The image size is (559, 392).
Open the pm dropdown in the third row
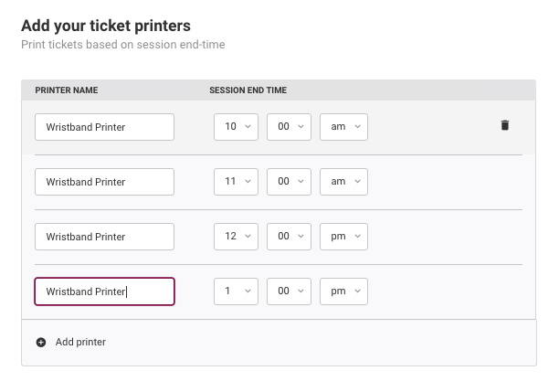click(343, 237)
